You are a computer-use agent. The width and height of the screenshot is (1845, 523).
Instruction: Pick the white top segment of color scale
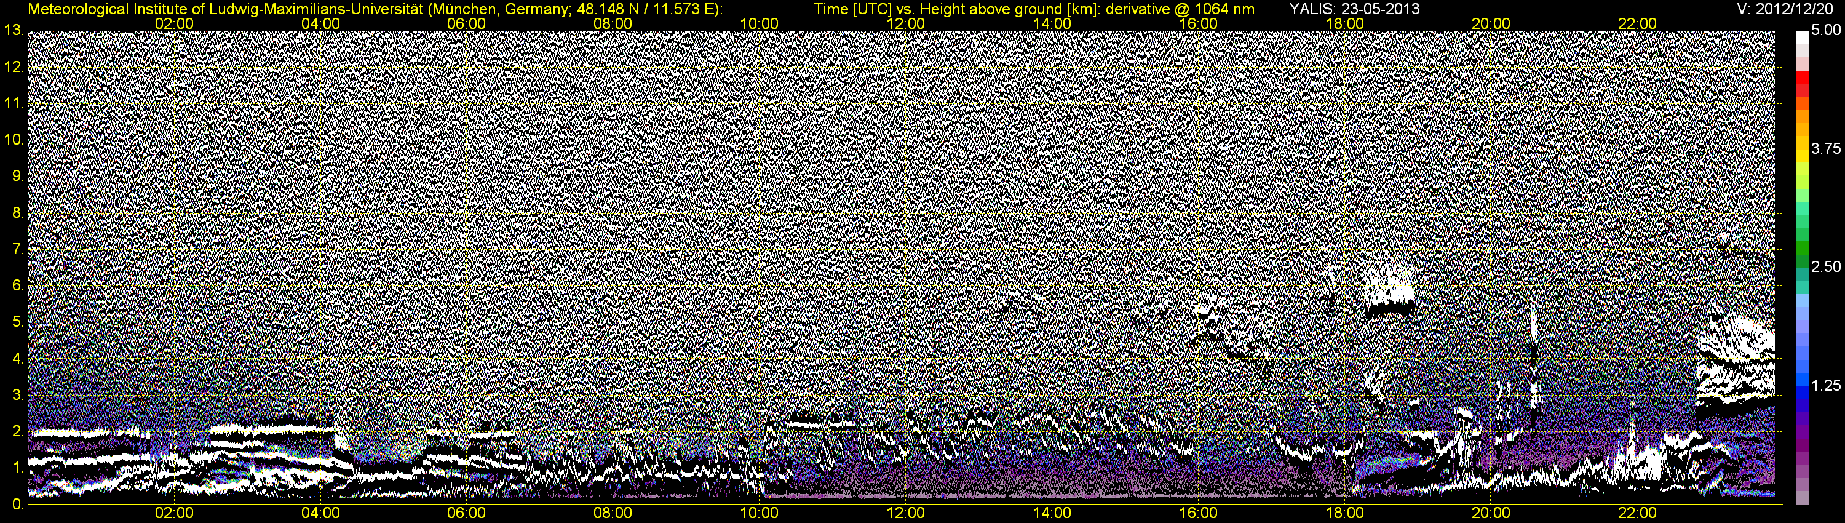[1802, 38]
